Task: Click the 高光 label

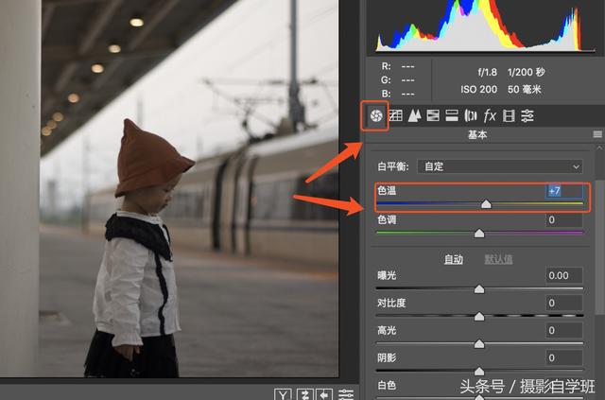Action: (x=387, y=331)
